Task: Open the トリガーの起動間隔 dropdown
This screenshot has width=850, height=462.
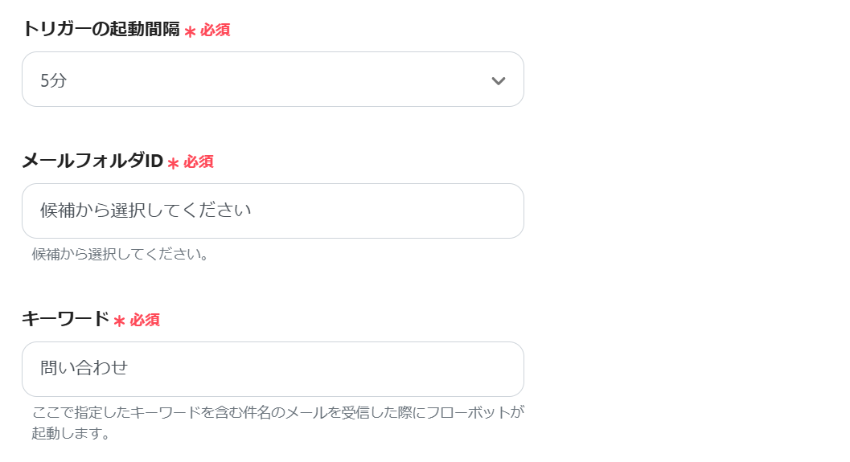Action: point(273,80)
